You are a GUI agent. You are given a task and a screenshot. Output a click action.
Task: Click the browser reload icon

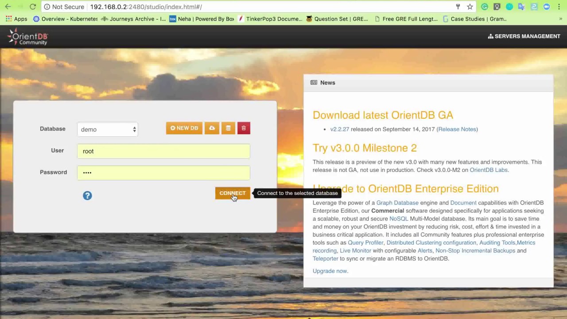33,7
